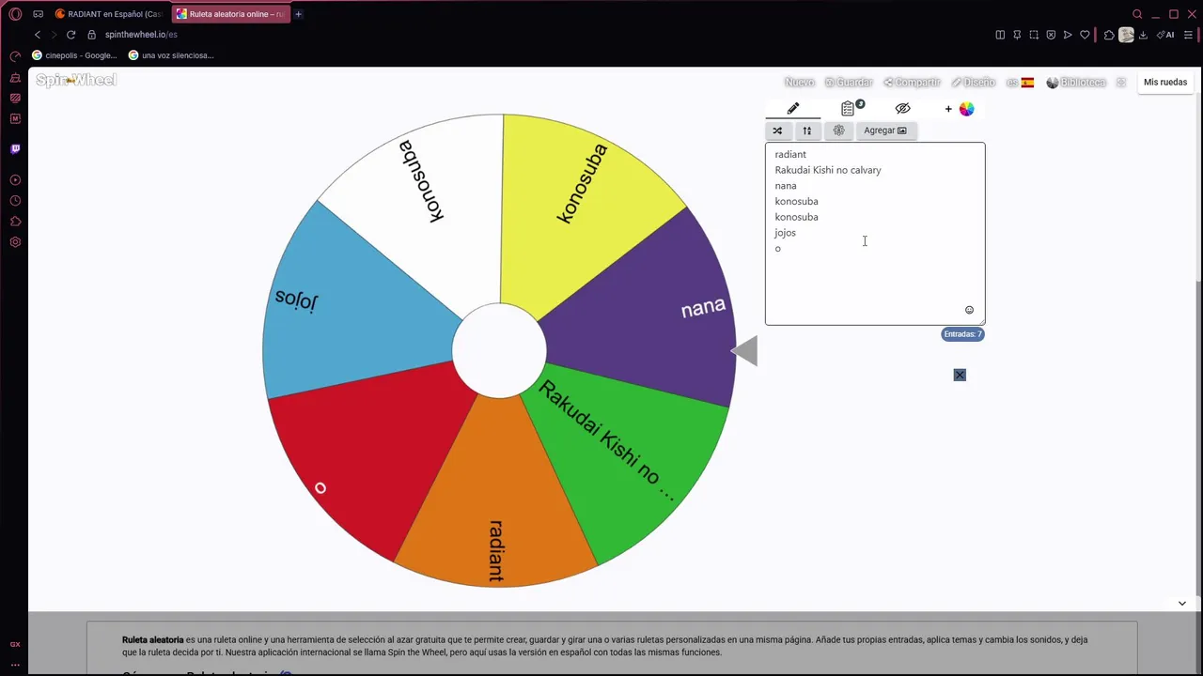Open browser downloads icon

[1143, 35]
